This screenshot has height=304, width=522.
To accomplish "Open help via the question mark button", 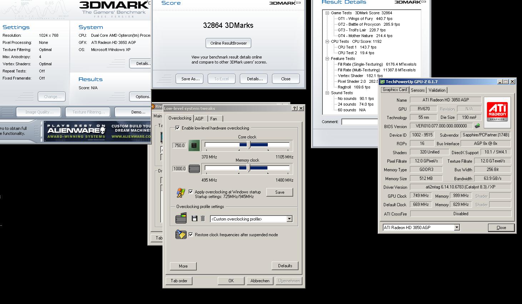I will (294, 108).
